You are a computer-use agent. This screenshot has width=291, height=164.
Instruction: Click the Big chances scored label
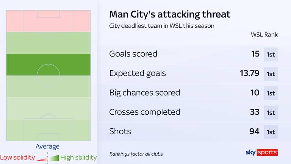(x=144, y=93)
